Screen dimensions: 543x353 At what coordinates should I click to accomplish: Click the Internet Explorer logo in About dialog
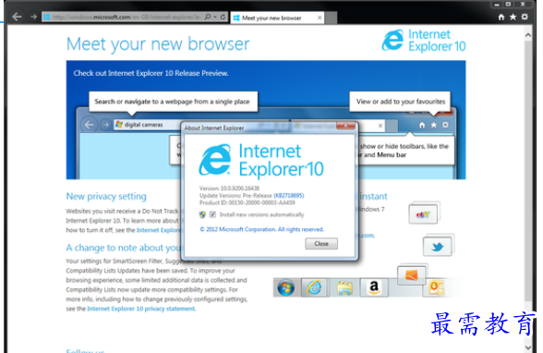(x=261, y=160)
